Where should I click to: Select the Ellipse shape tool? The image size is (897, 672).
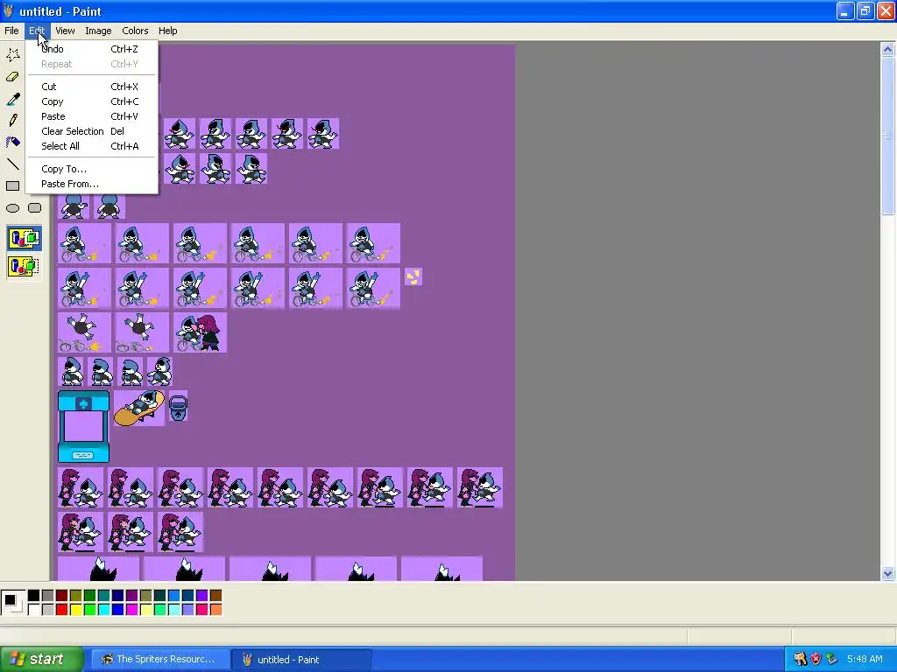pos(12,208)
